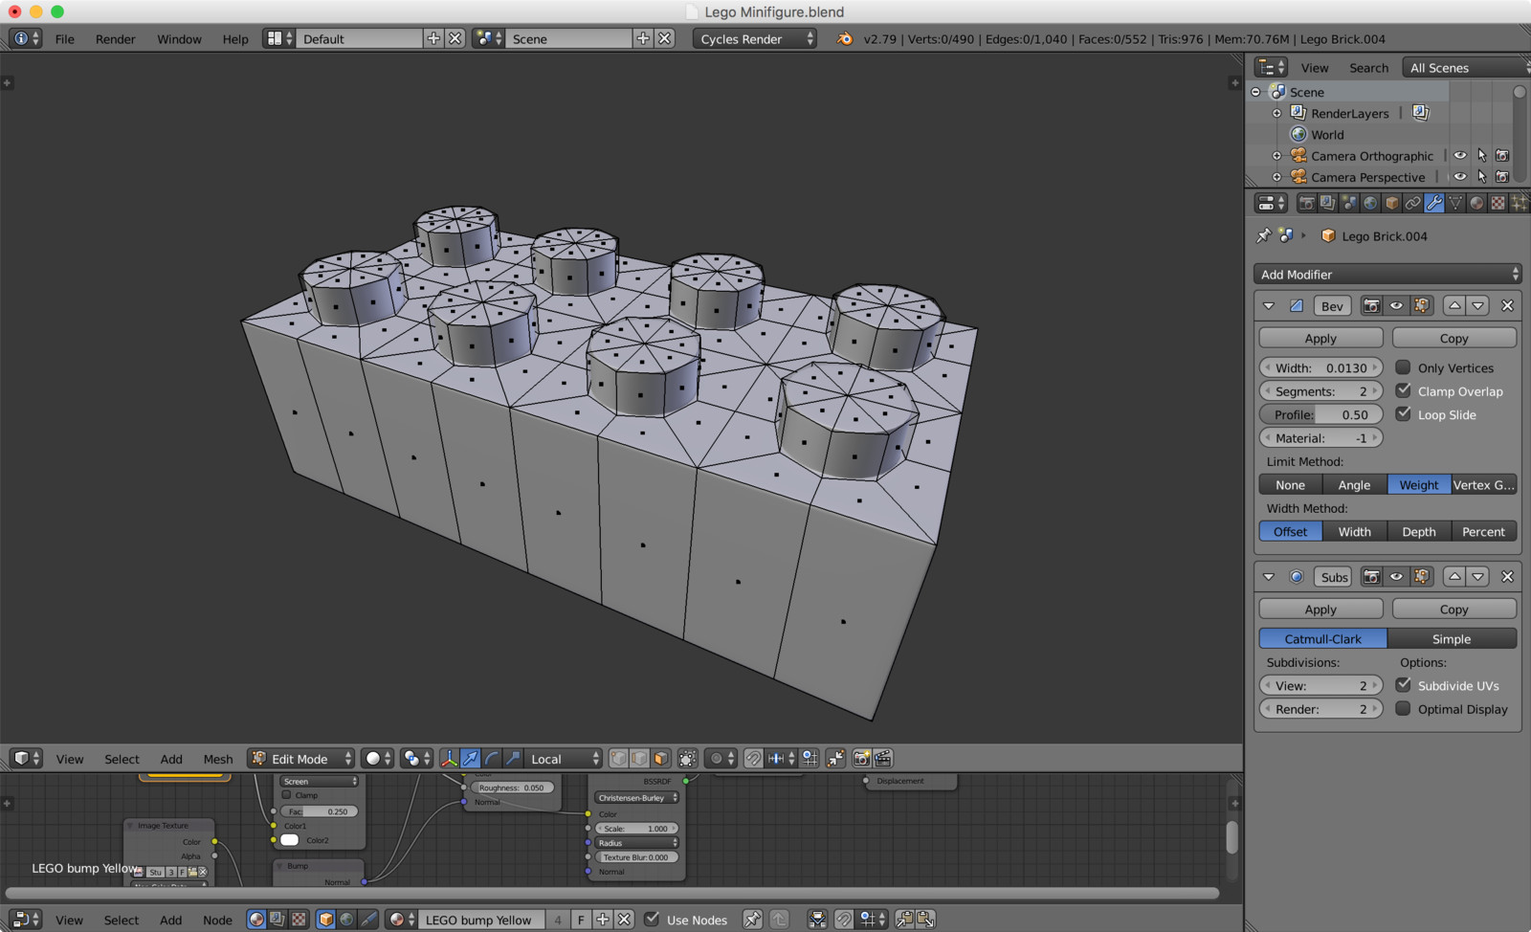Image resolution: width=1531 pixels, height=932 pixels.
Task: Open the Mesh Data properties tab triangle icon
Action: point(1455,203)
